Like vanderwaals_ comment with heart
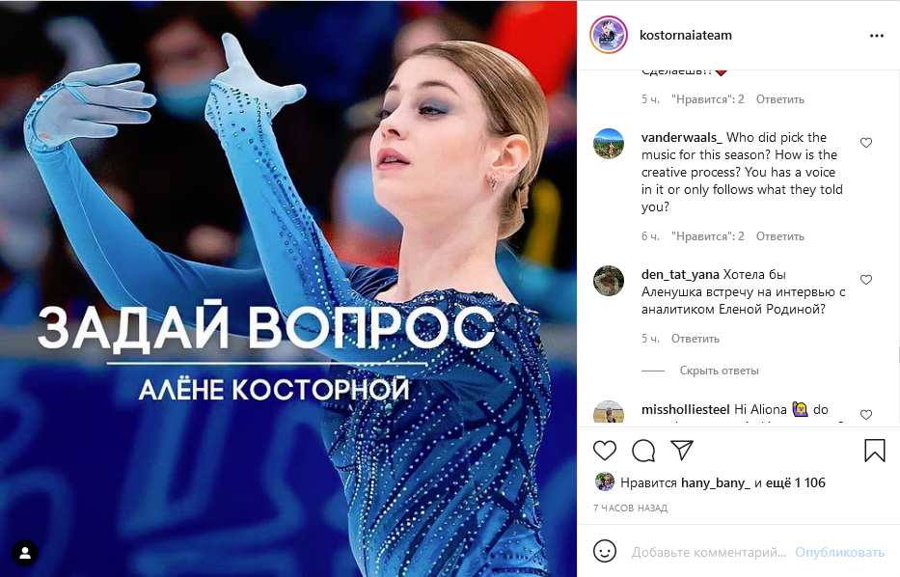Viewport: 900px width, 577px height. [x=866, y=143]
